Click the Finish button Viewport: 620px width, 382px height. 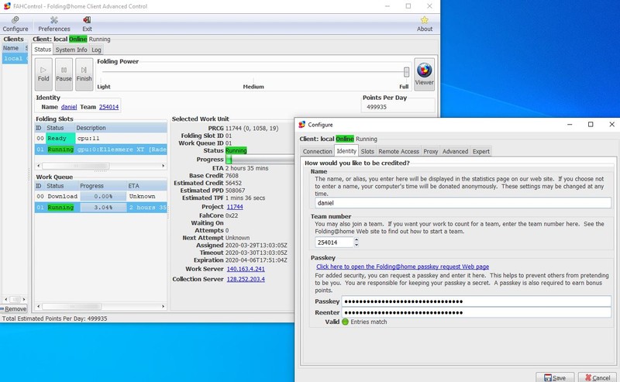pyautogui.click(x=84, y=74)
